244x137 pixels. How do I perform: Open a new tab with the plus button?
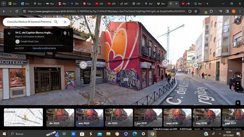[207, 4]
